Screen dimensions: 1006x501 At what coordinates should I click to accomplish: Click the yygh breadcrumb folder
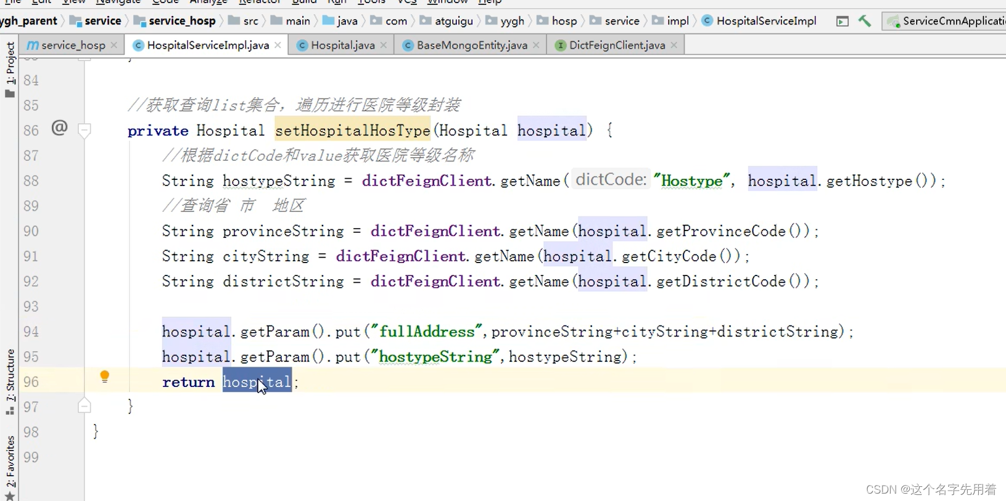[505, 21]
